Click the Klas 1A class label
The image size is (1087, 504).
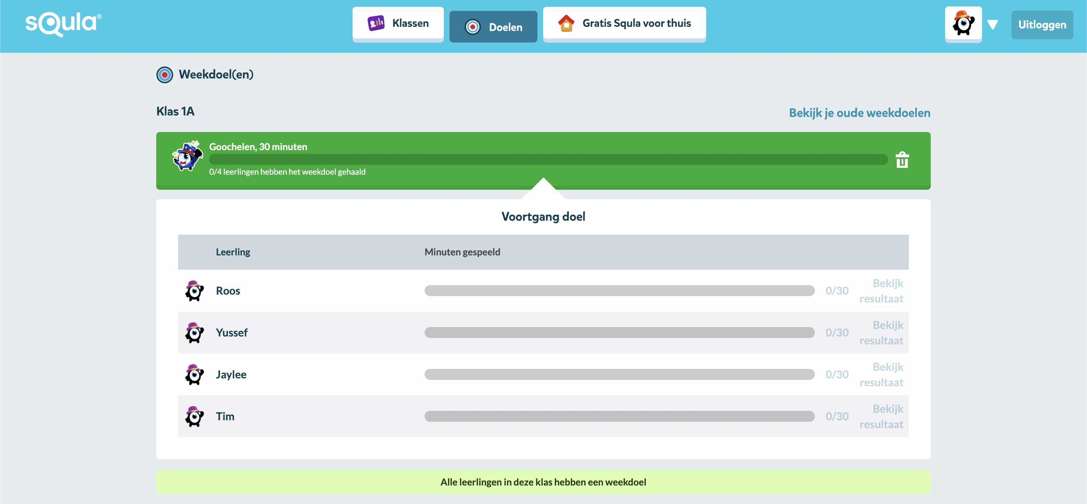click(x=175, y=111)
